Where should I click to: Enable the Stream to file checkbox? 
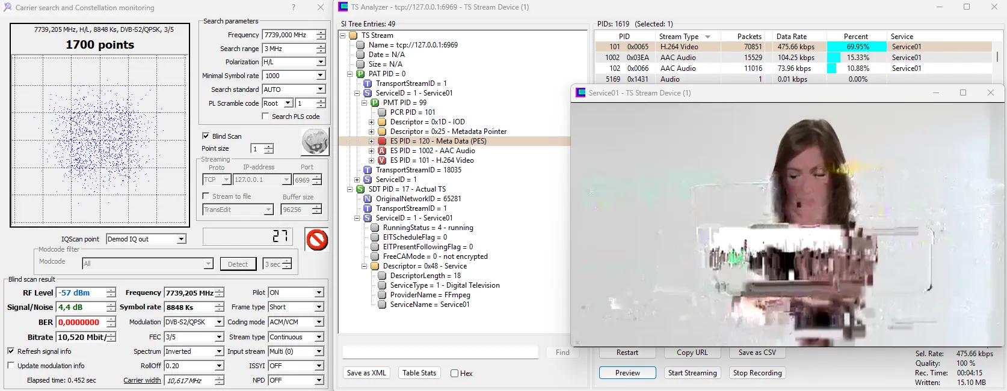[206, 196]
